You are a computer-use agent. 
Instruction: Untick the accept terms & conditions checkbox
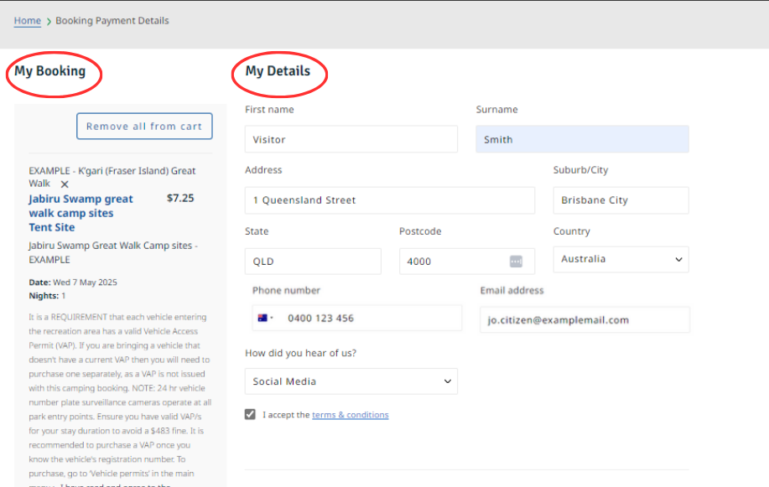coord(250,414)
